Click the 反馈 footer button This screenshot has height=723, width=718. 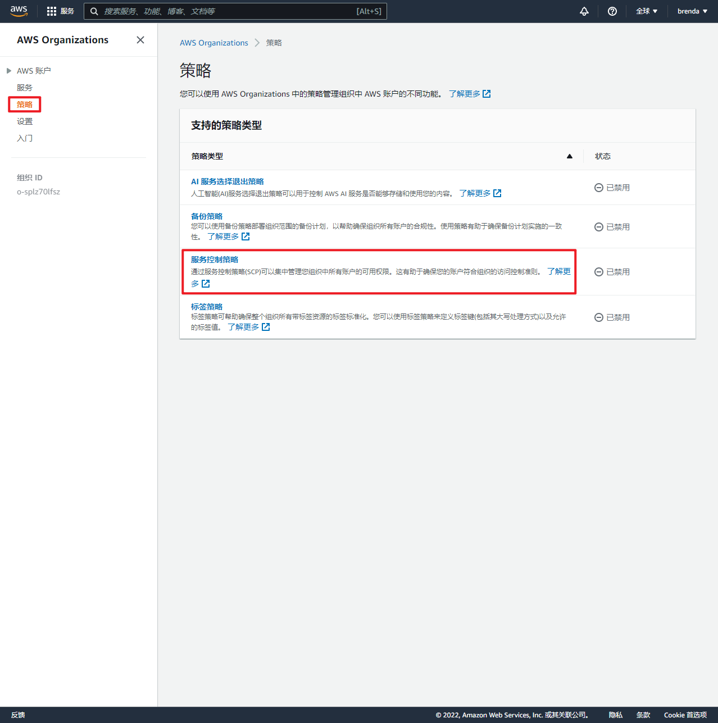coord(18,715)
